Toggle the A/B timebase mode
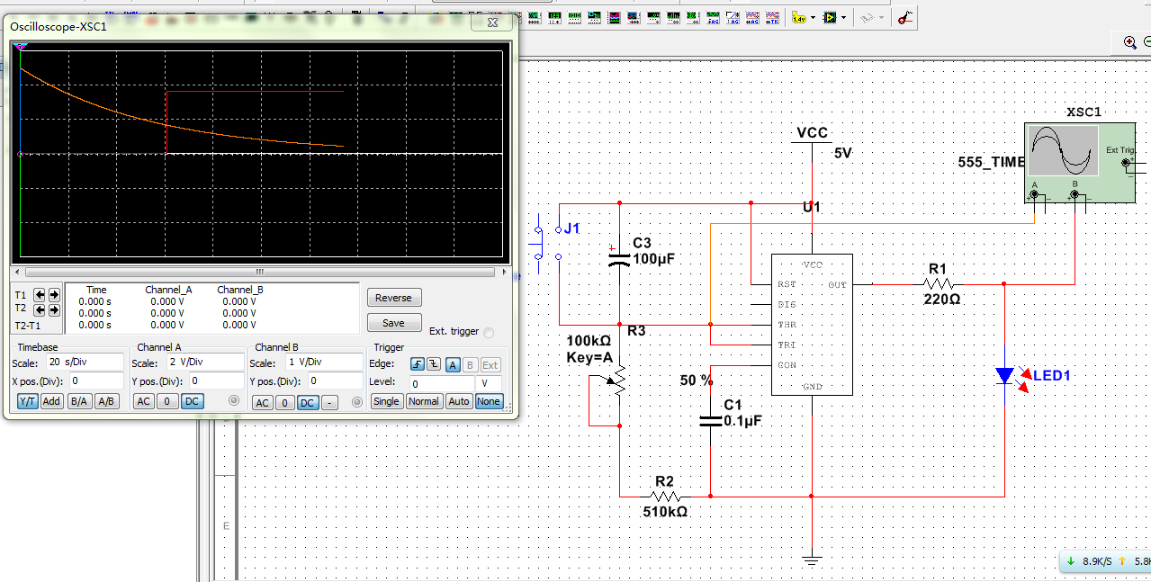Image resolution: width=1151 pixels, height=582 pixels. pyautogui.click(x=106, y=401)
